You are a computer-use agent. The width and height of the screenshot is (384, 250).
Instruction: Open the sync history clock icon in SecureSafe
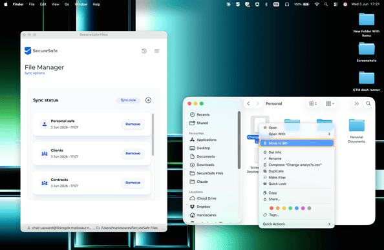click(x=144, y=51)
